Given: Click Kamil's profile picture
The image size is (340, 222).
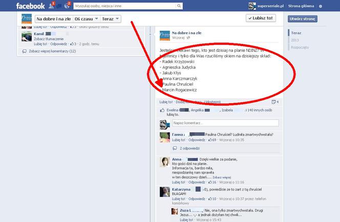Looking at the screenshot, I should 27,36.
